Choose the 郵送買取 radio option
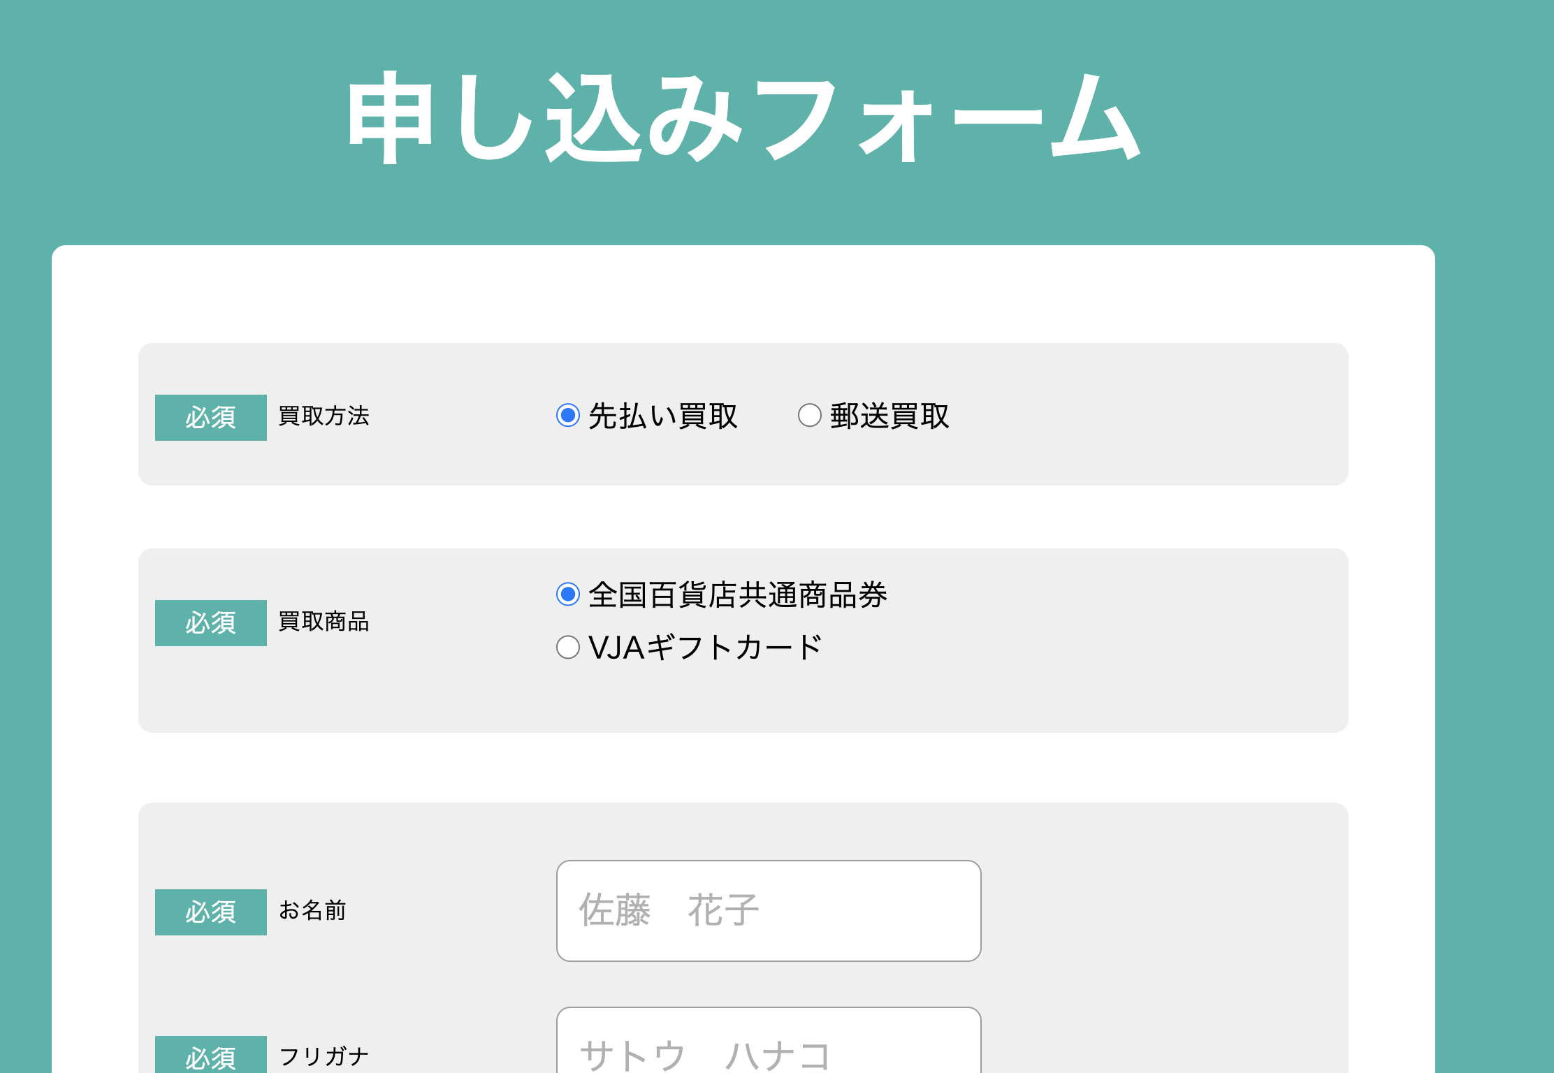The image size is (1554, 1073). (x=809, y=416)
